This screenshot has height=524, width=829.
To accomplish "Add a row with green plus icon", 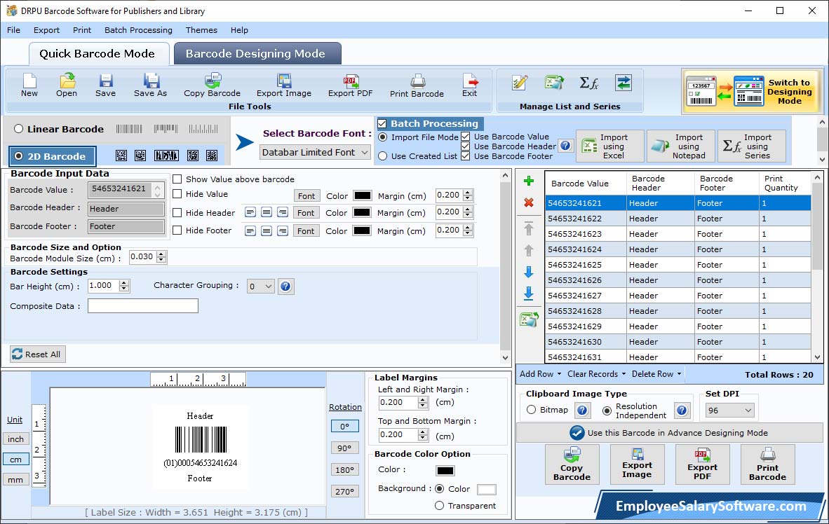I will pos(528,181).
